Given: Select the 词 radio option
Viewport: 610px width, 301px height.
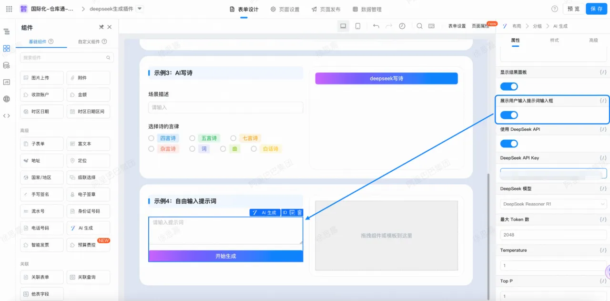Looking at the screenshot, I should [192, 149].
